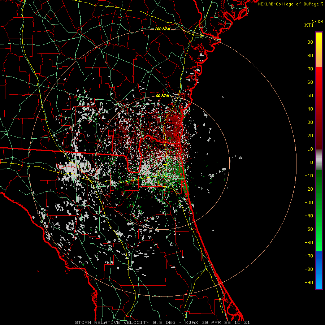Click the 70 value on velocity scale
Screen dimensions: 325x325
pos(310,69)
